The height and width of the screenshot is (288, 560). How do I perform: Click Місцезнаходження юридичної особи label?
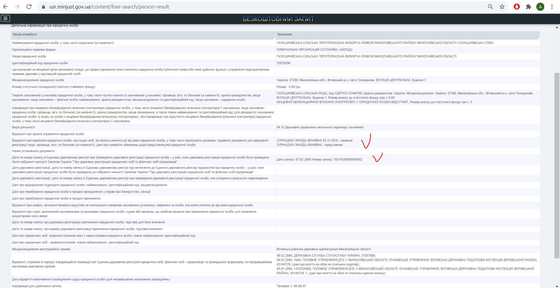pos(38,80)
